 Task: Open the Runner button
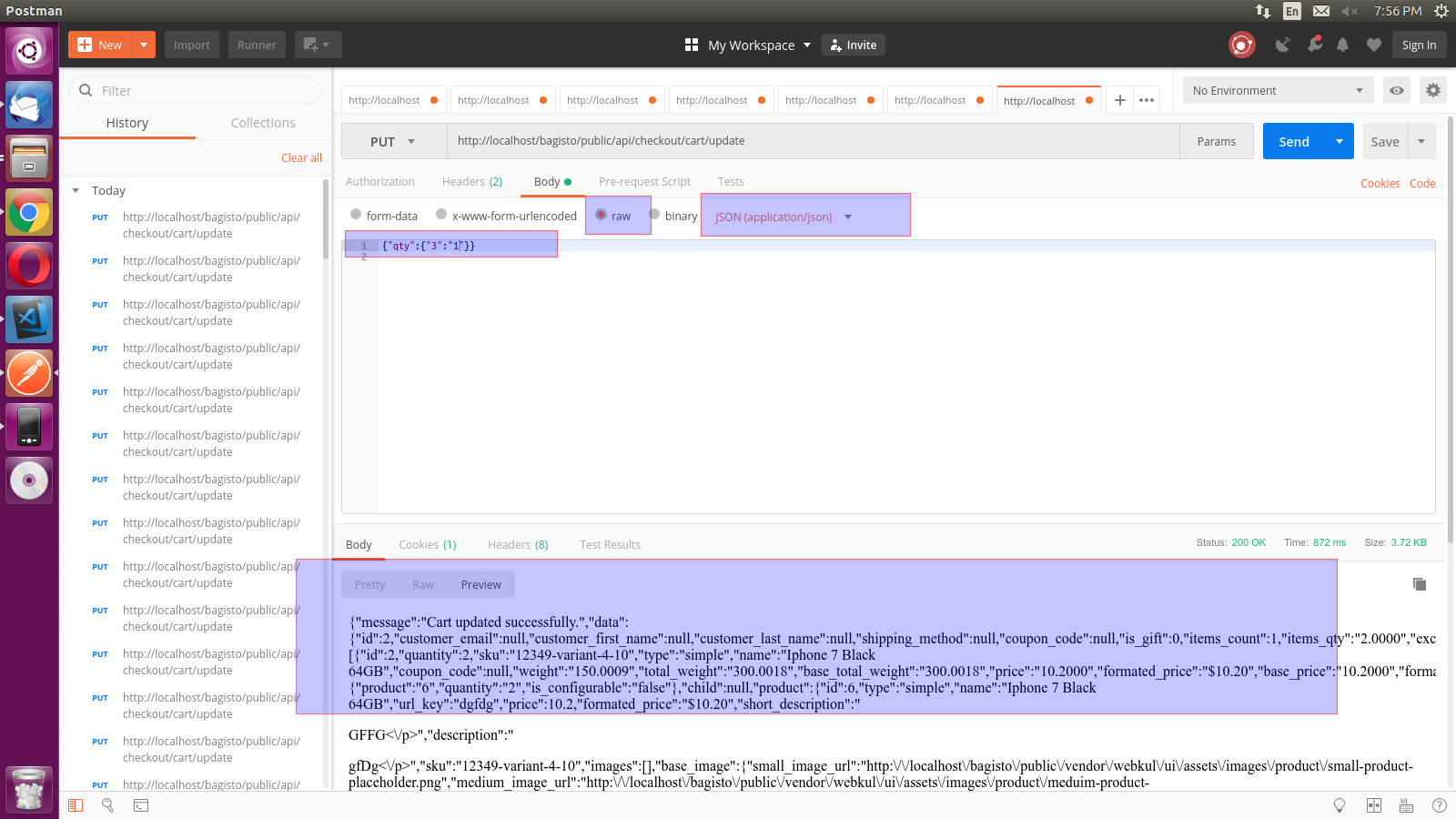tap(257, 45)
